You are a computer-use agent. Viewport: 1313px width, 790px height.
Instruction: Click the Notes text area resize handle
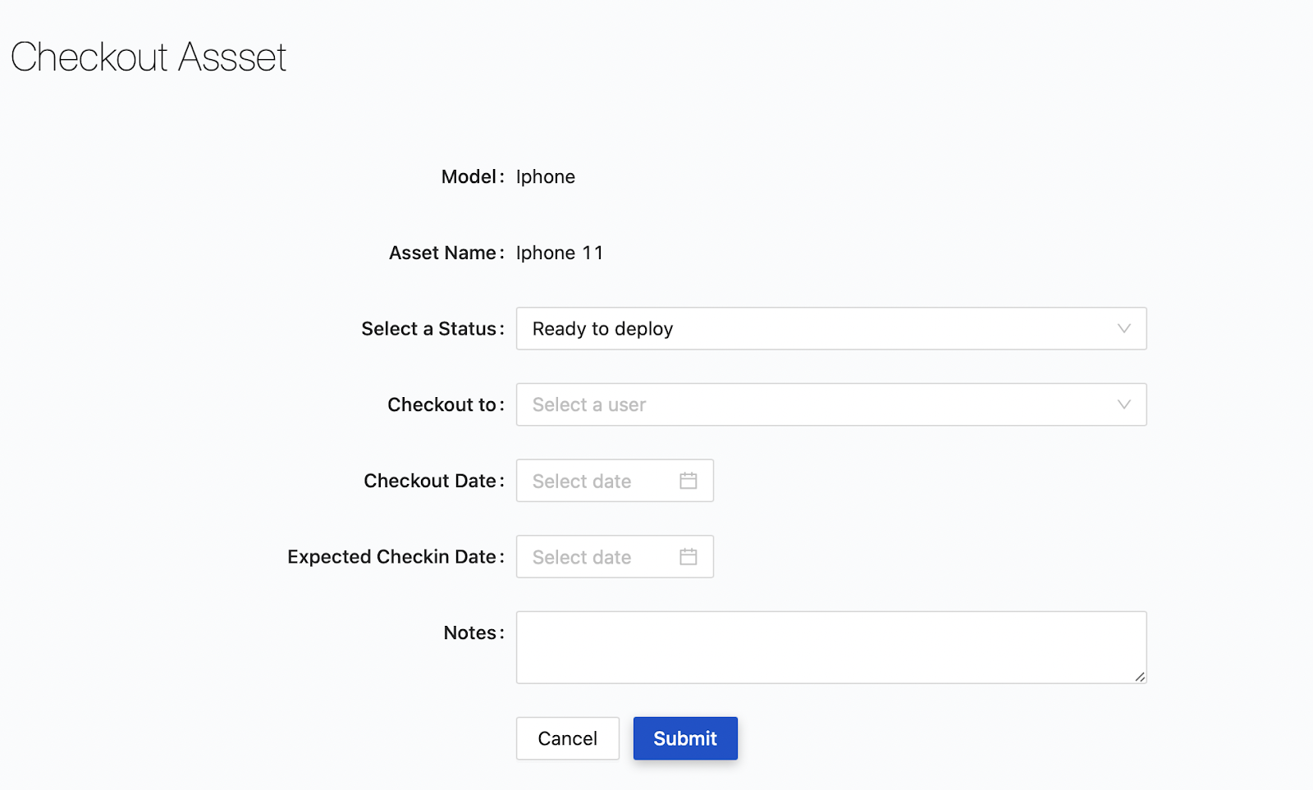tap(1140, 677)
